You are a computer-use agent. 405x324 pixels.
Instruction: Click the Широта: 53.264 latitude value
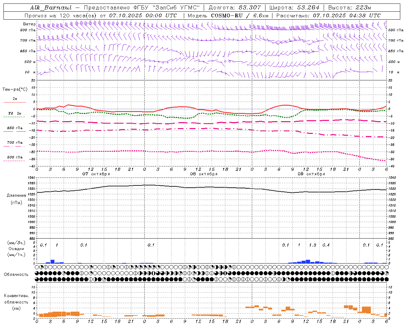(x=295, y=8)
